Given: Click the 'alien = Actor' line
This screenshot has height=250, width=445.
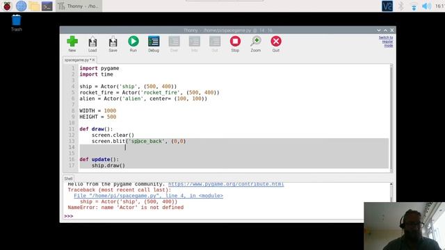Looking at the screenshot, I should pos(143,99).
